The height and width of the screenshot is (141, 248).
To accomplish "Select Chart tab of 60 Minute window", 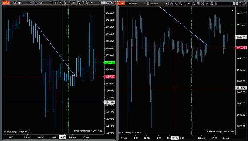I will pyautogui.click(x=6, y=3).
